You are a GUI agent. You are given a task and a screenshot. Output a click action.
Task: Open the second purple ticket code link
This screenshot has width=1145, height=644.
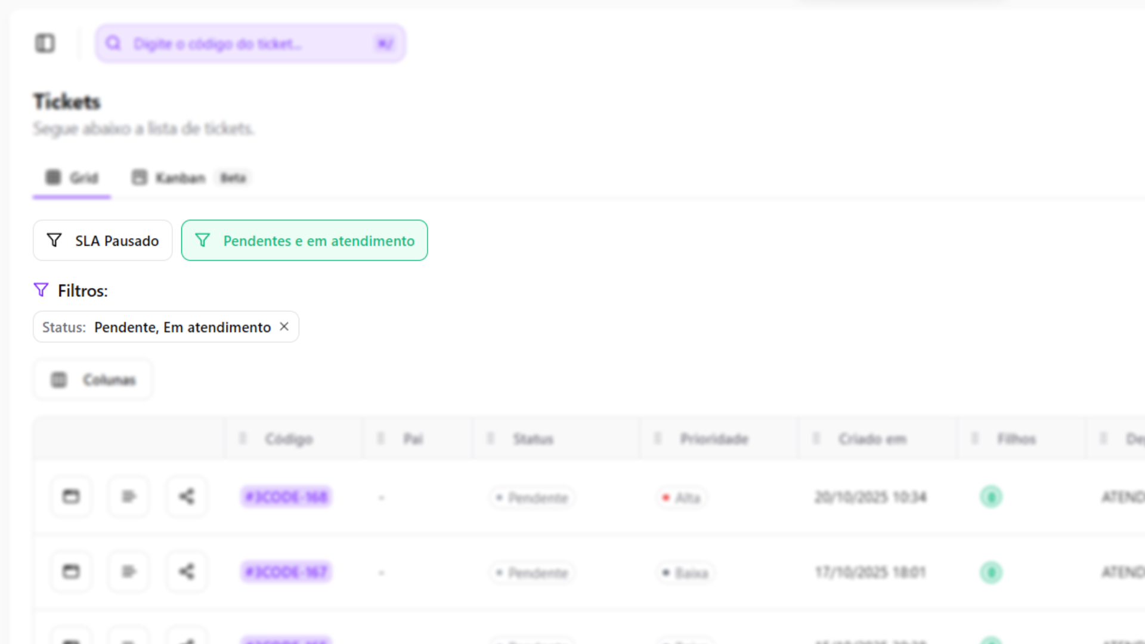(x=286, y=572)
